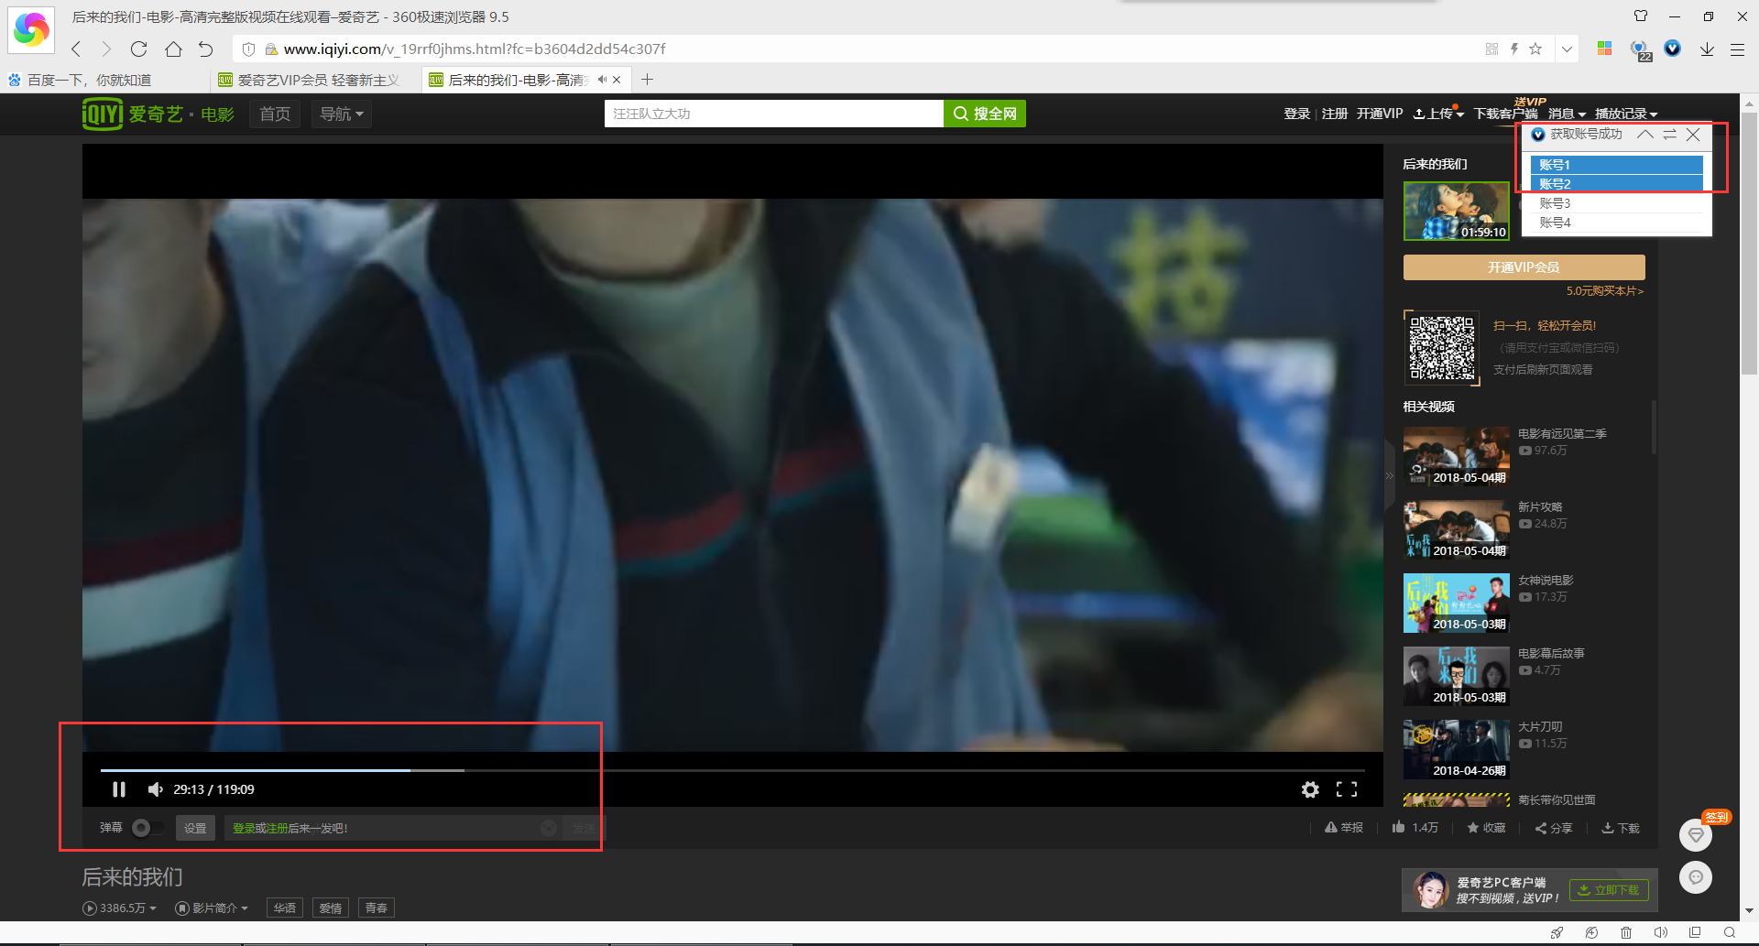The image size is (1759, 946).
Task: Collapse the account popup with the up arrow
Action: (x=1645, y=135)
